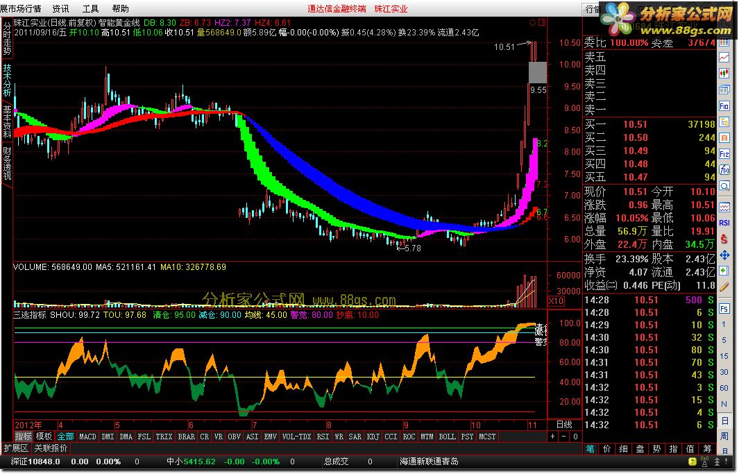Viewport: 739px width, 474px height.
Task: Click the green arrow export icon
Action: pos(724,271)
